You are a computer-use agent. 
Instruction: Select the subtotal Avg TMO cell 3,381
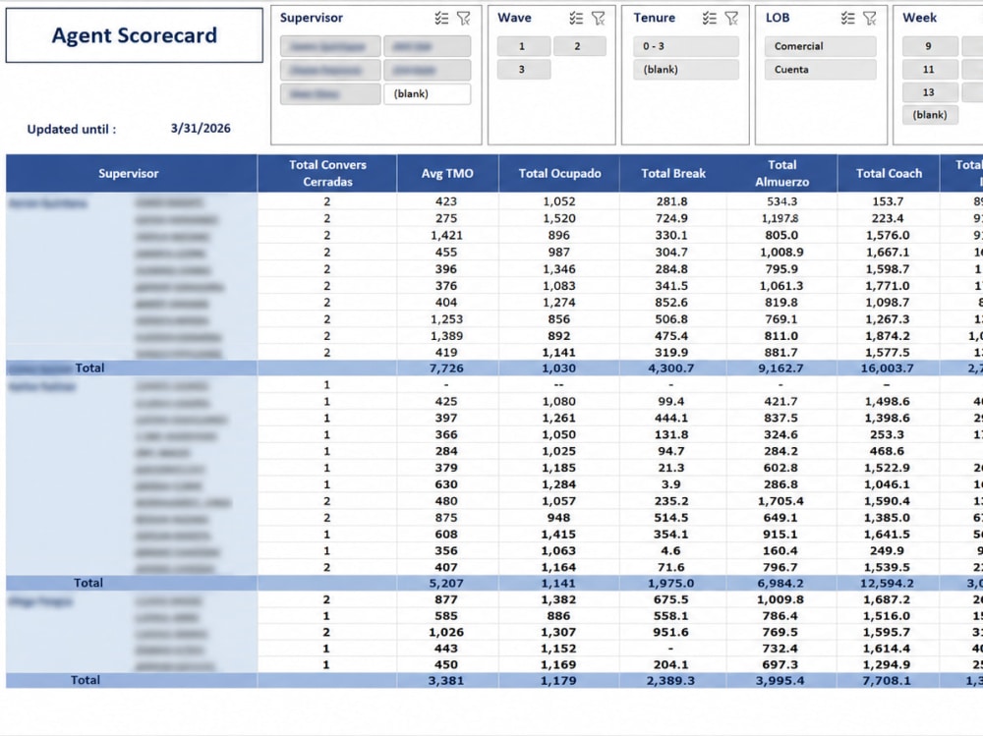tap(446, 681)
